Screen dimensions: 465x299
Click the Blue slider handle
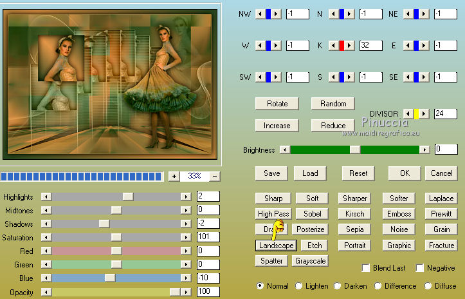(110, 278)
